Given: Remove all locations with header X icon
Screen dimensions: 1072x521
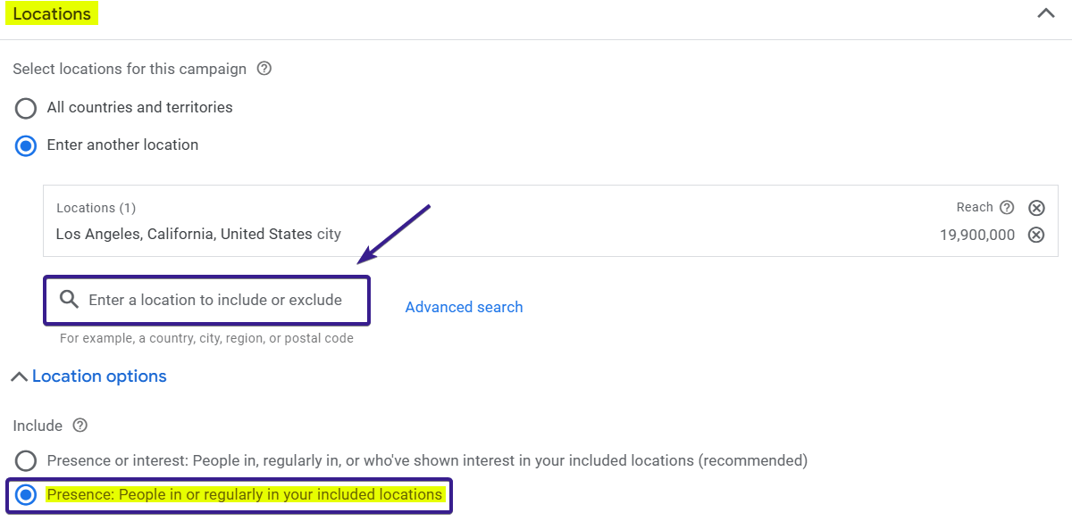Looking at the screenshot, I should tap(1036, 208).
